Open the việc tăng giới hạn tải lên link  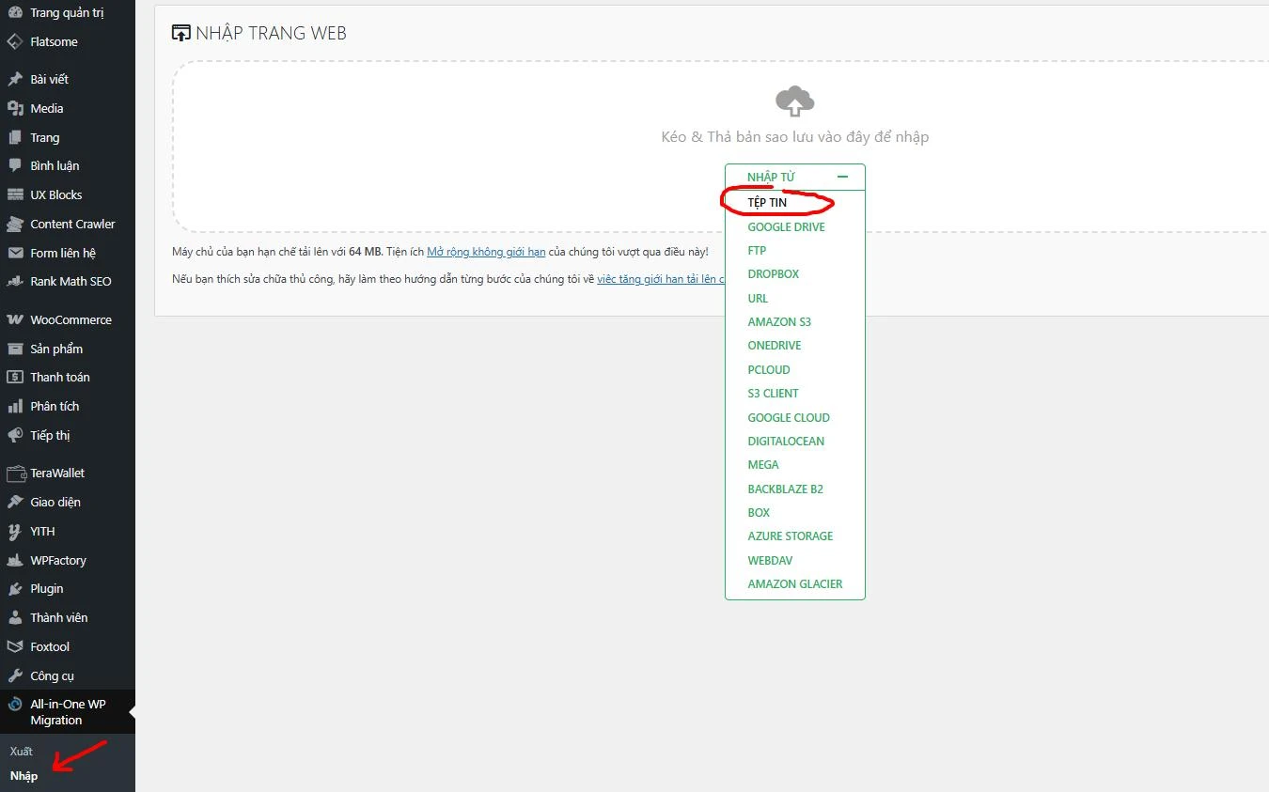point(661,279)
